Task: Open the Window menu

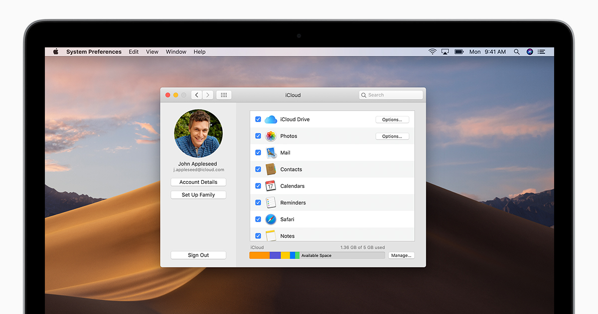Action: point(176,52)
